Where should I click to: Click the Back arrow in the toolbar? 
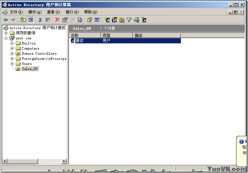[x=6, y=20]
